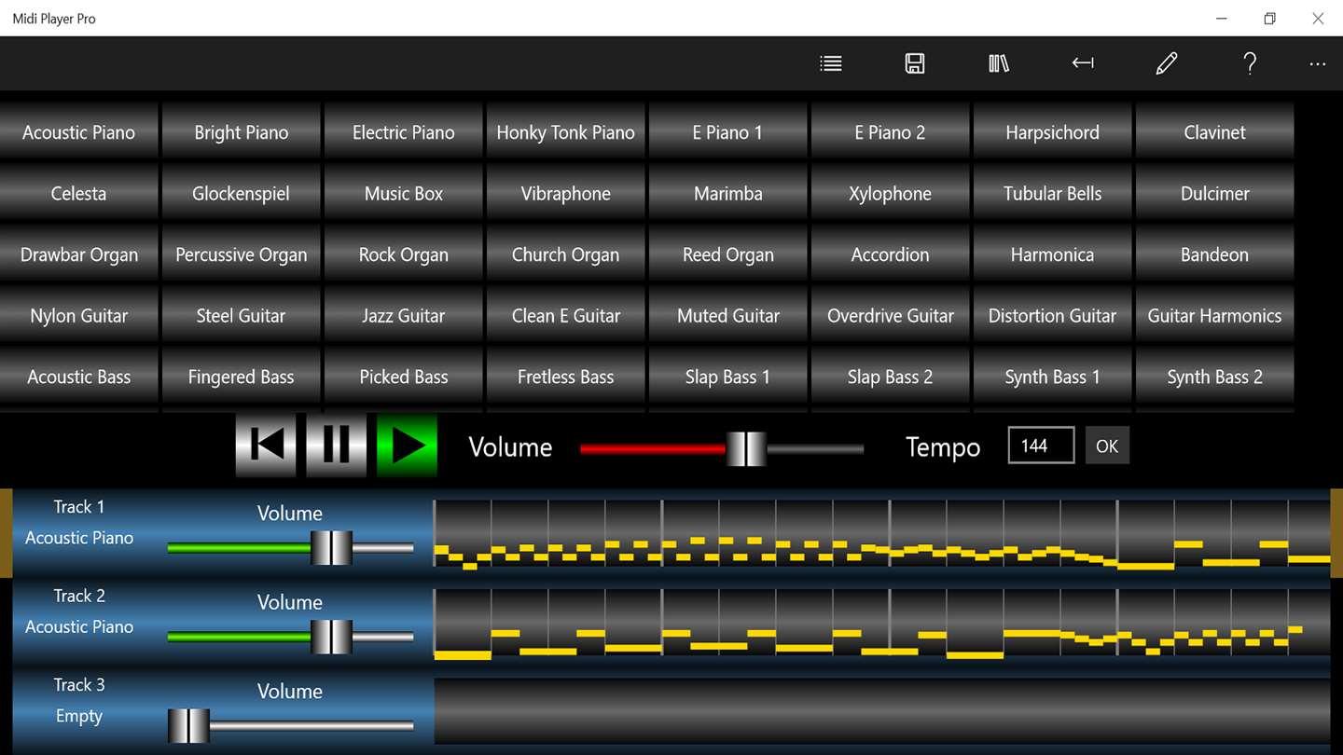Screen dimensions: 1343x755
Task: Click the skip to start button
Action: tap(266, 446)
